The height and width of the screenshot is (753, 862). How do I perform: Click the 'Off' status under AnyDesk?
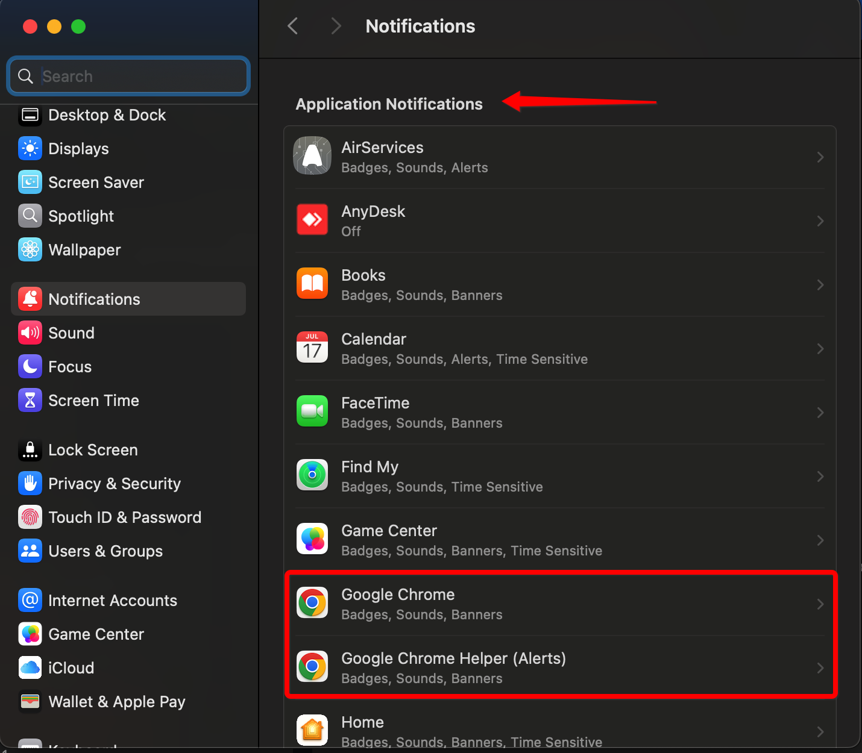(351, 231)
